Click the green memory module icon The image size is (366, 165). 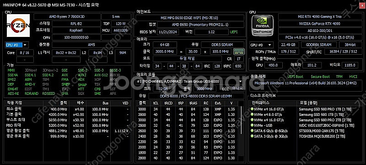[239, 52]
